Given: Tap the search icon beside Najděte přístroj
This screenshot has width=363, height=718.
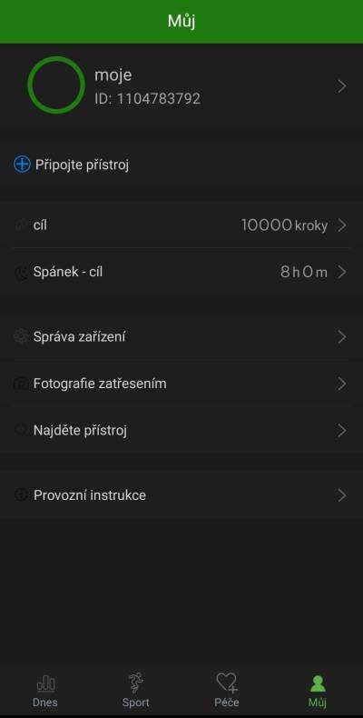Looking at the screenshot, I should coord(21,431).
